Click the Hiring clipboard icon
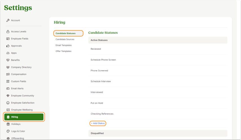This screenshot has height=140, width=241. pos(8,117)
